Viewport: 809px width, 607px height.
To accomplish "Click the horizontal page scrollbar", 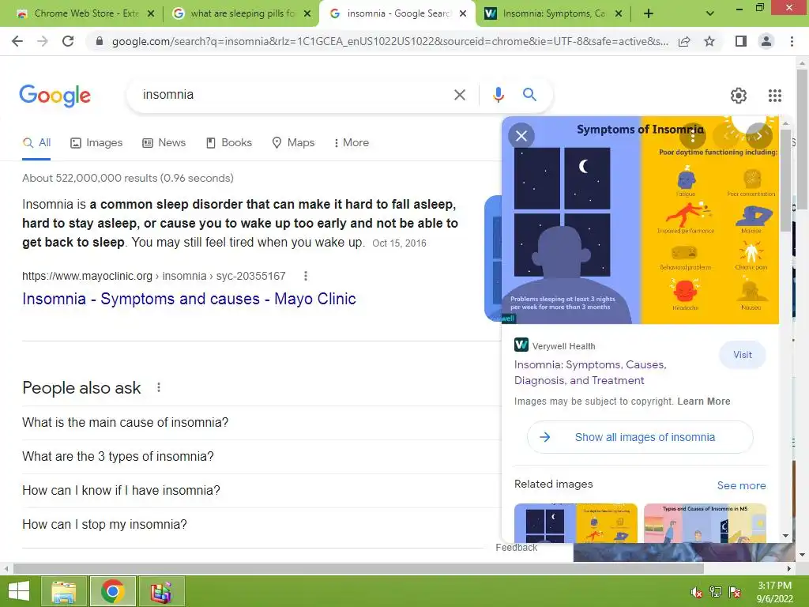I will 358,569.
